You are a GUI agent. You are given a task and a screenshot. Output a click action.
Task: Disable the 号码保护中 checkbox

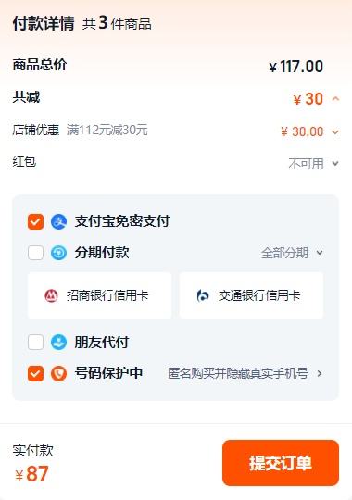pyautogui.click(x=35, y=373)
